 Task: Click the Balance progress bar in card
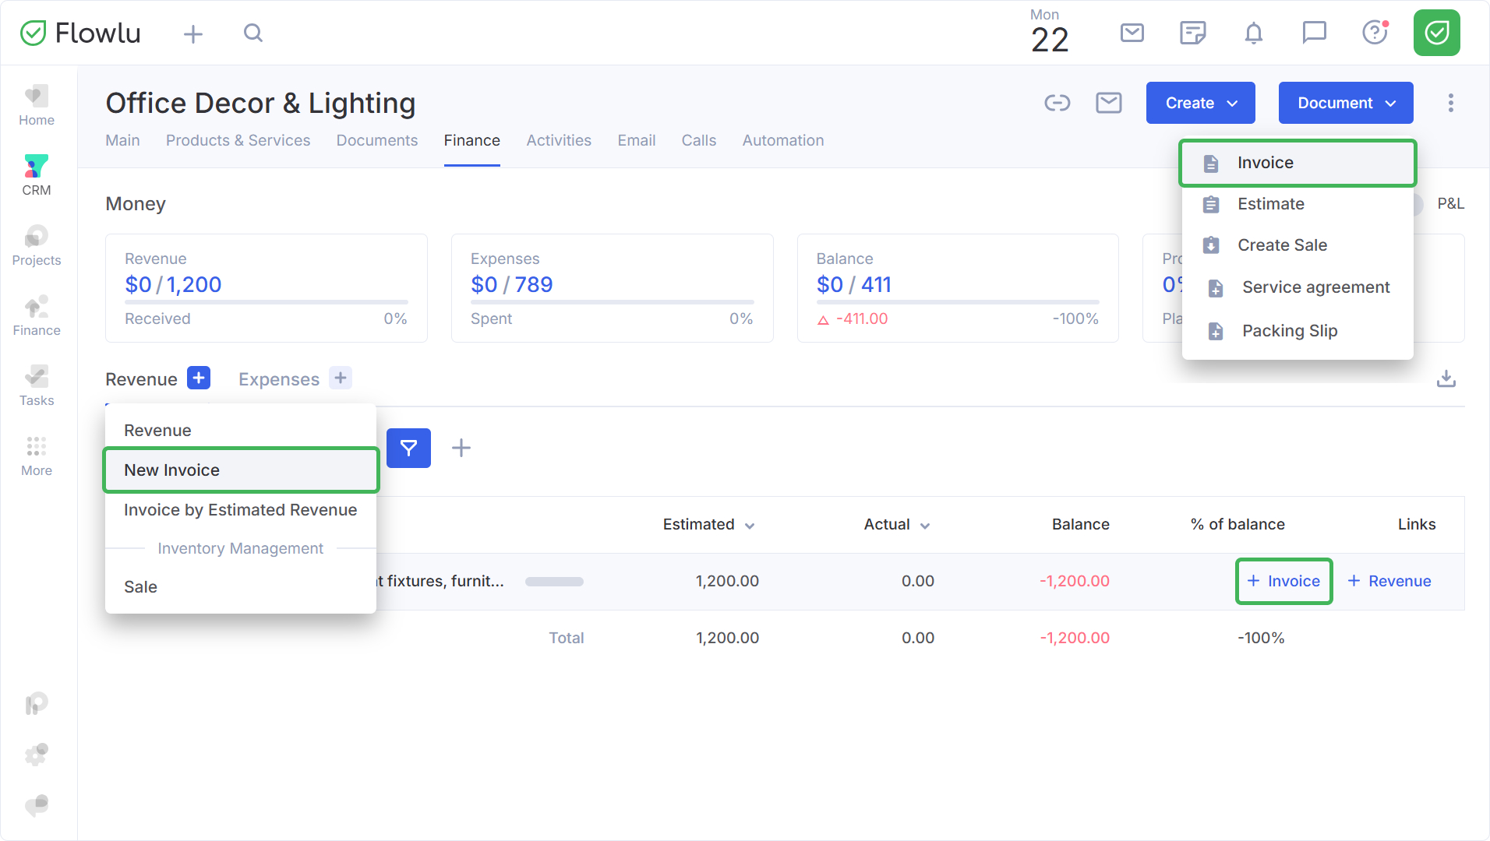point(958,302)
